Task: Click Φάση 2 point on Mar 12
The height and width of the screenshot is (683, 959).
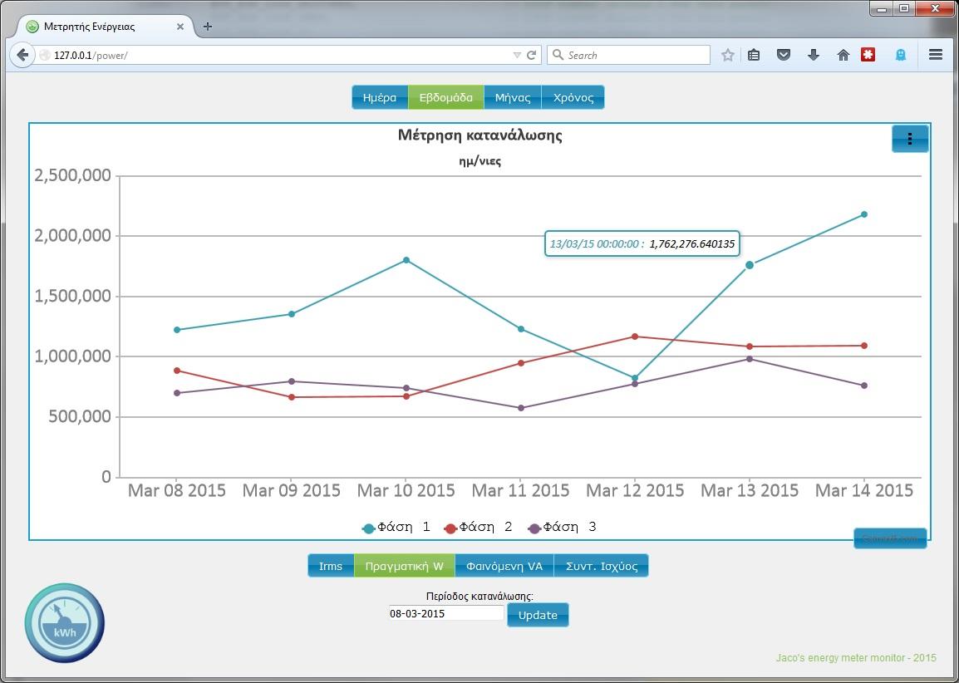Action: (x=635, y=337)
